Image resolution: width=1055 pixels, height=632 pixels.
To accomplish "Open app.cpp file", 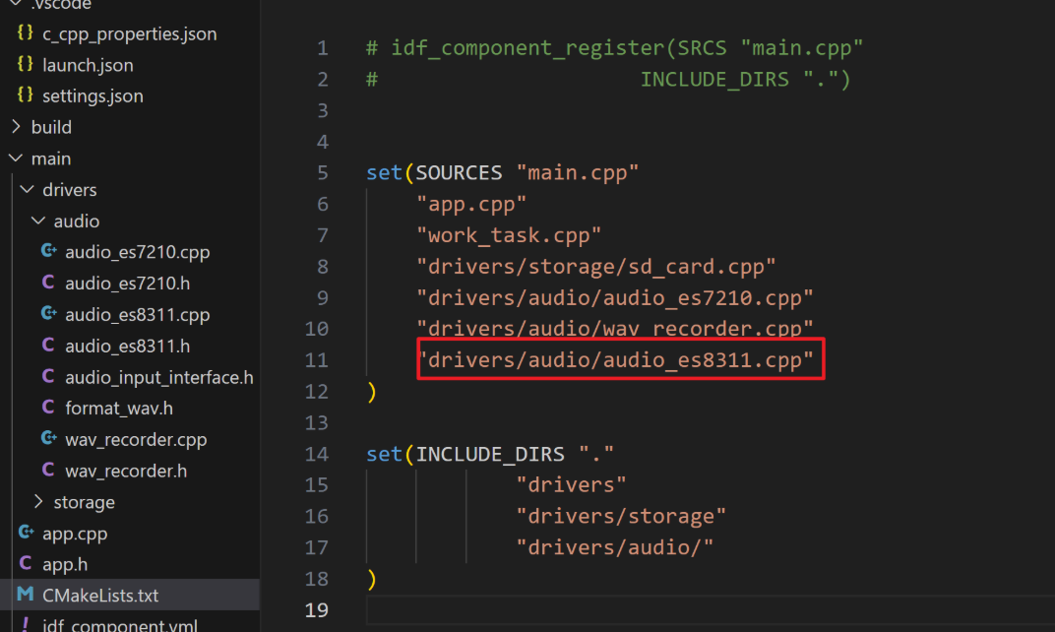I will (75, 534).
